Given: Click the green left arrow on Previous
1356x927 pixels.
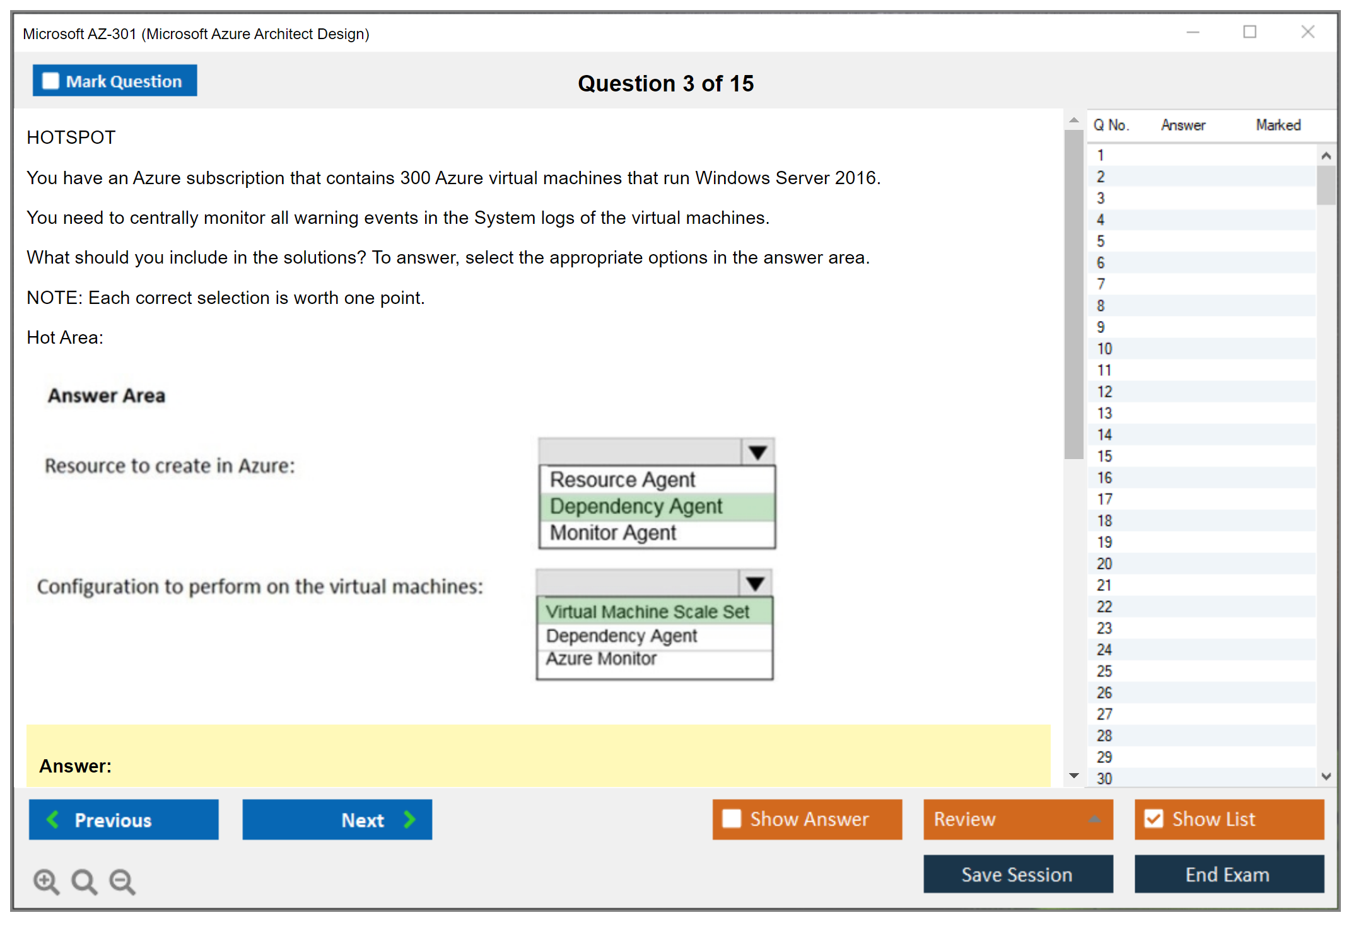Looking at the screenshot, I should pos(53,819).
